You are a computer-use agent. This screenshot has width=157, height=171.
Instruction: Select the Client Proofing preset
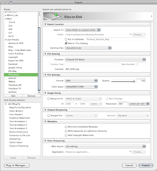pos(16,54)
